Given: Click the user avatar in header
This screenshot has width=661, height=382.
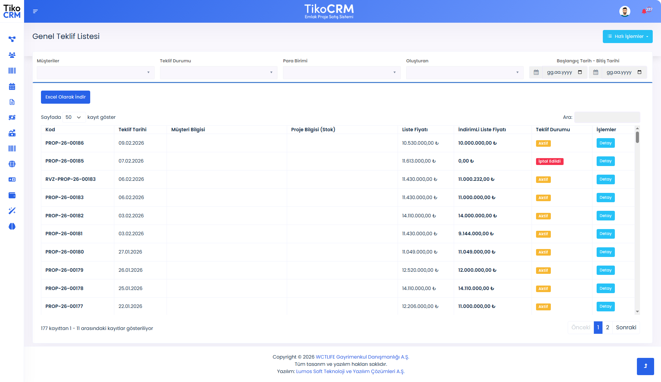Looking at the screenshot, I should pyautogui.click(x=625, y=11).
